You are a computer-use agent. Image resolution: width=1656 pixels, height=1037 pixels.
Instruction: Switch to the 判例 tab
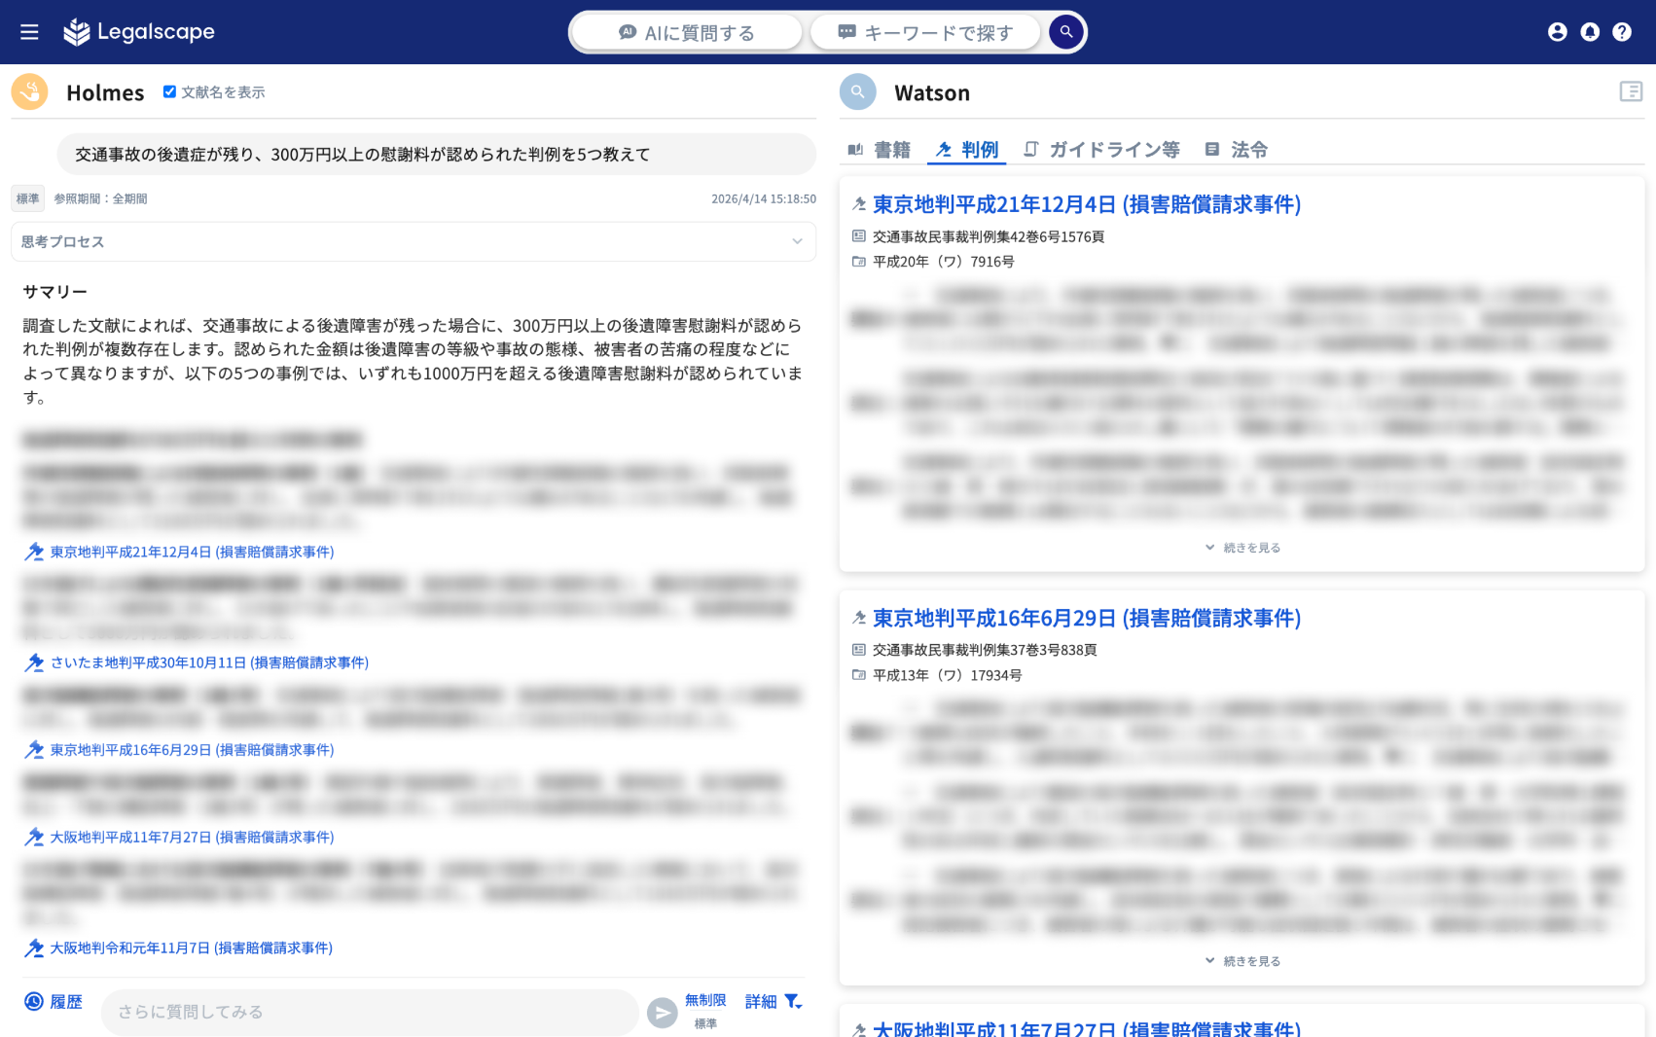coord(967,149)
